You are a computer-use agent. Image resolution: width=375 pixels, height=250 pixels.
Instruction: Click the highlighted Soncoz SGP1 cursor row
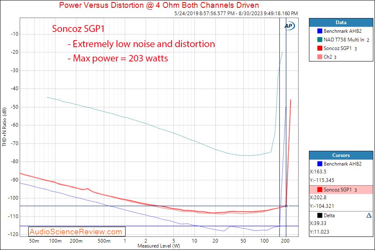coord(341,189)
